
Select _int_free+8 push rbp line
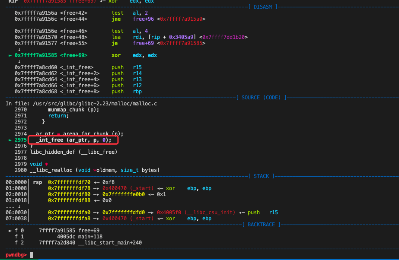pos(78,92)
